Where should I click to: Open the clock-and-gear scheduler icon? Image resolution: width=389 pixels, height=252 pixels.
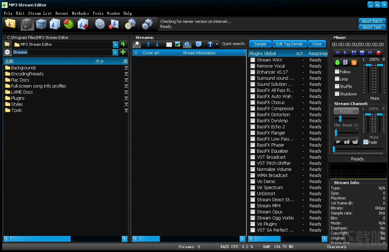(x=130, y=24)
